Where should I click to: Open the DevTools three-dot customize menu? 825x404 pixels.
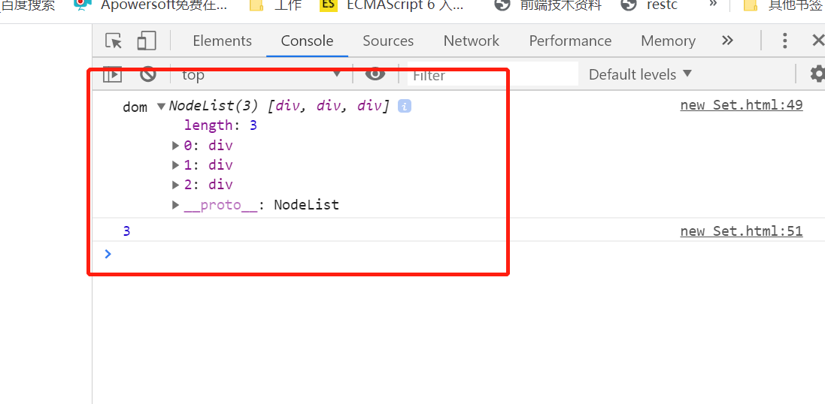click(x=784, y=41)
